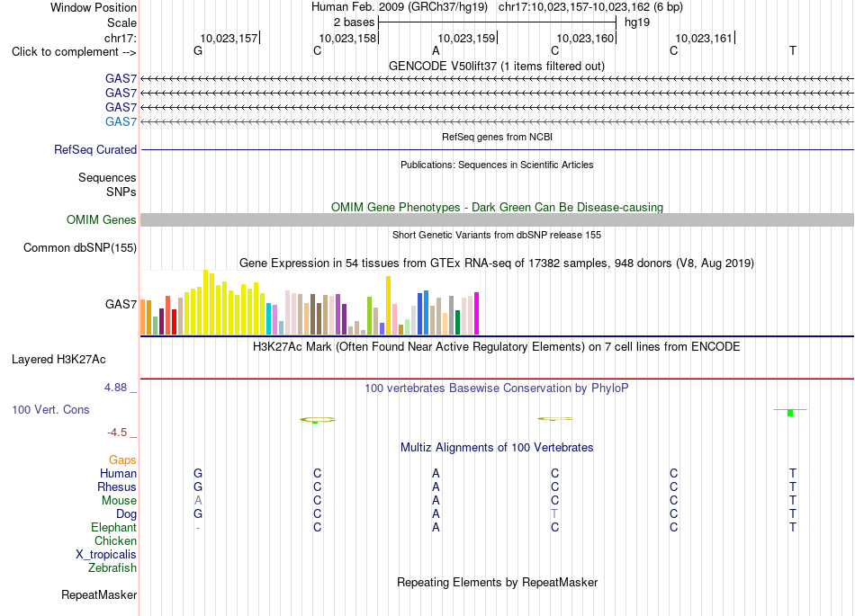Click the 'OMIM Genes' track label
This screenshot has width=855, height=616.
pyautogui.click(x=102, y=219)
